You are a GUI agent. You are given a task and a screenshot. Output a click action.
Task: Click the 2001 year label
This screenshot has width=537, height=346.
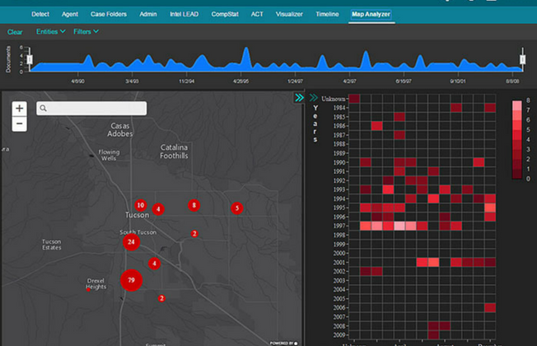click(x=339, y=263)
